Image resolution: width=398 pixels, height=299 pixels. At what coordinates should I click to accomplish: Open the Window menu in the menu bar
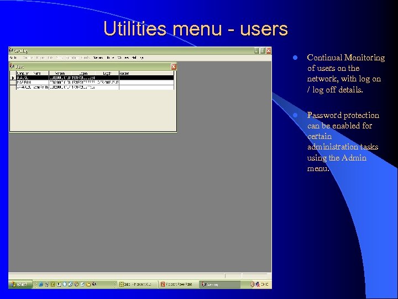[x=123, y=58]
